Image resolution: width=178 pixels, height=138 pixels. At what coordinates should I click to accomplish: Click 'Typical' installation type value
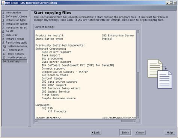(x=107, y=39)
